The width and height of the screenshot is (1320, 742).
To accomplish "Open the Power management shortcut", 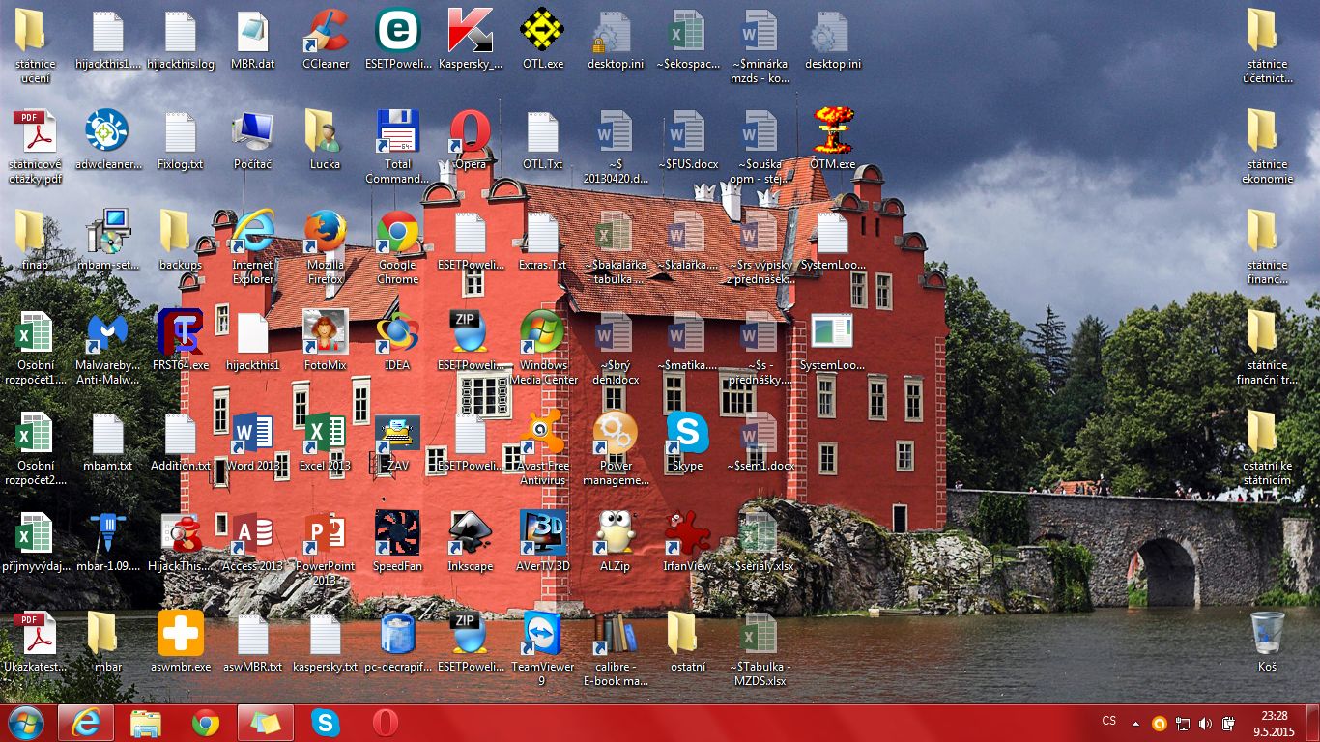I will click(x=616, y=448).
